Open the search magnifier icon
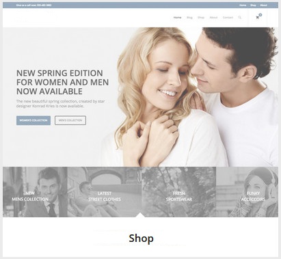This screenshot has width=281, height=259. tap(239, 18)
